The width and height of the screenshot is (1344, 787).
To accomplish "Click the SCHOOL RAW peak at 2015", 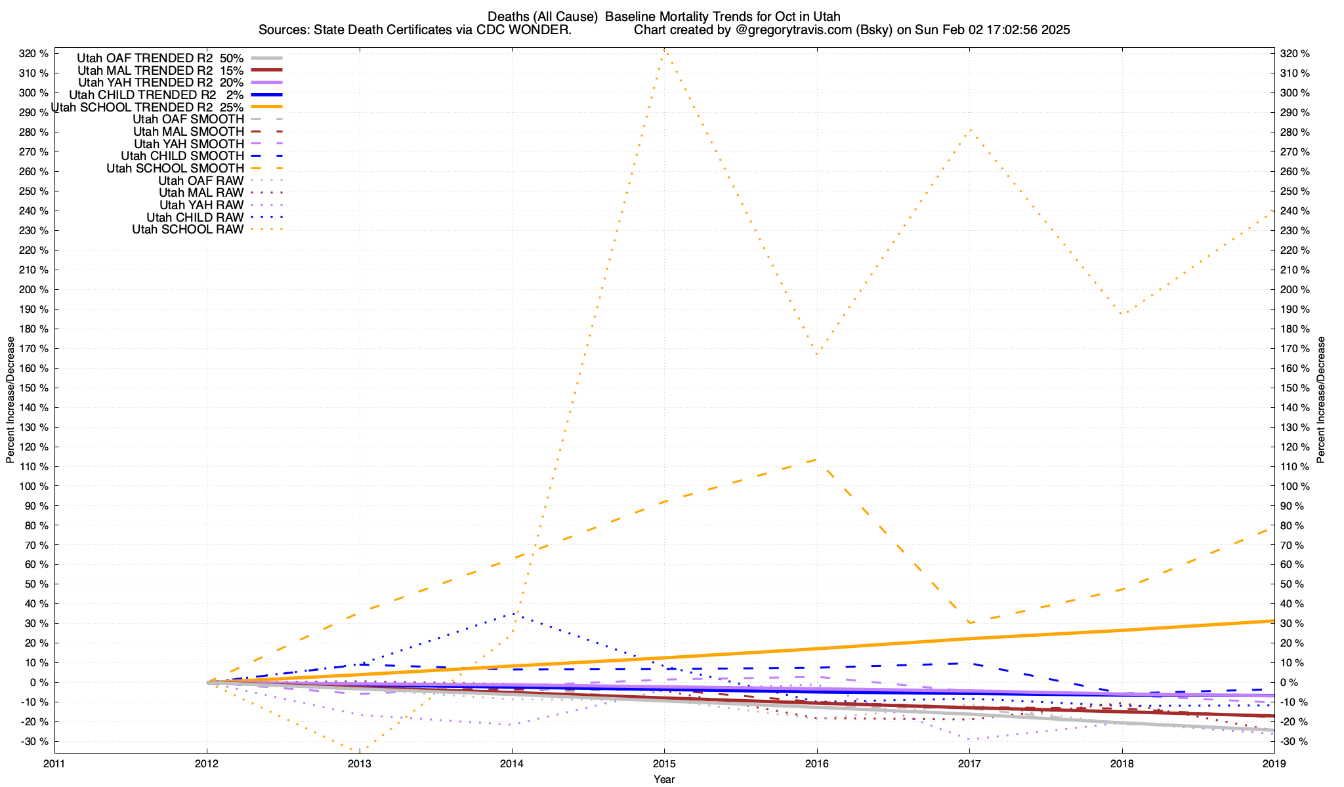I will point(664,49).
